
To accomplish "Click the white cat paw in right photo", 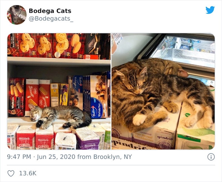I will 139,120.
